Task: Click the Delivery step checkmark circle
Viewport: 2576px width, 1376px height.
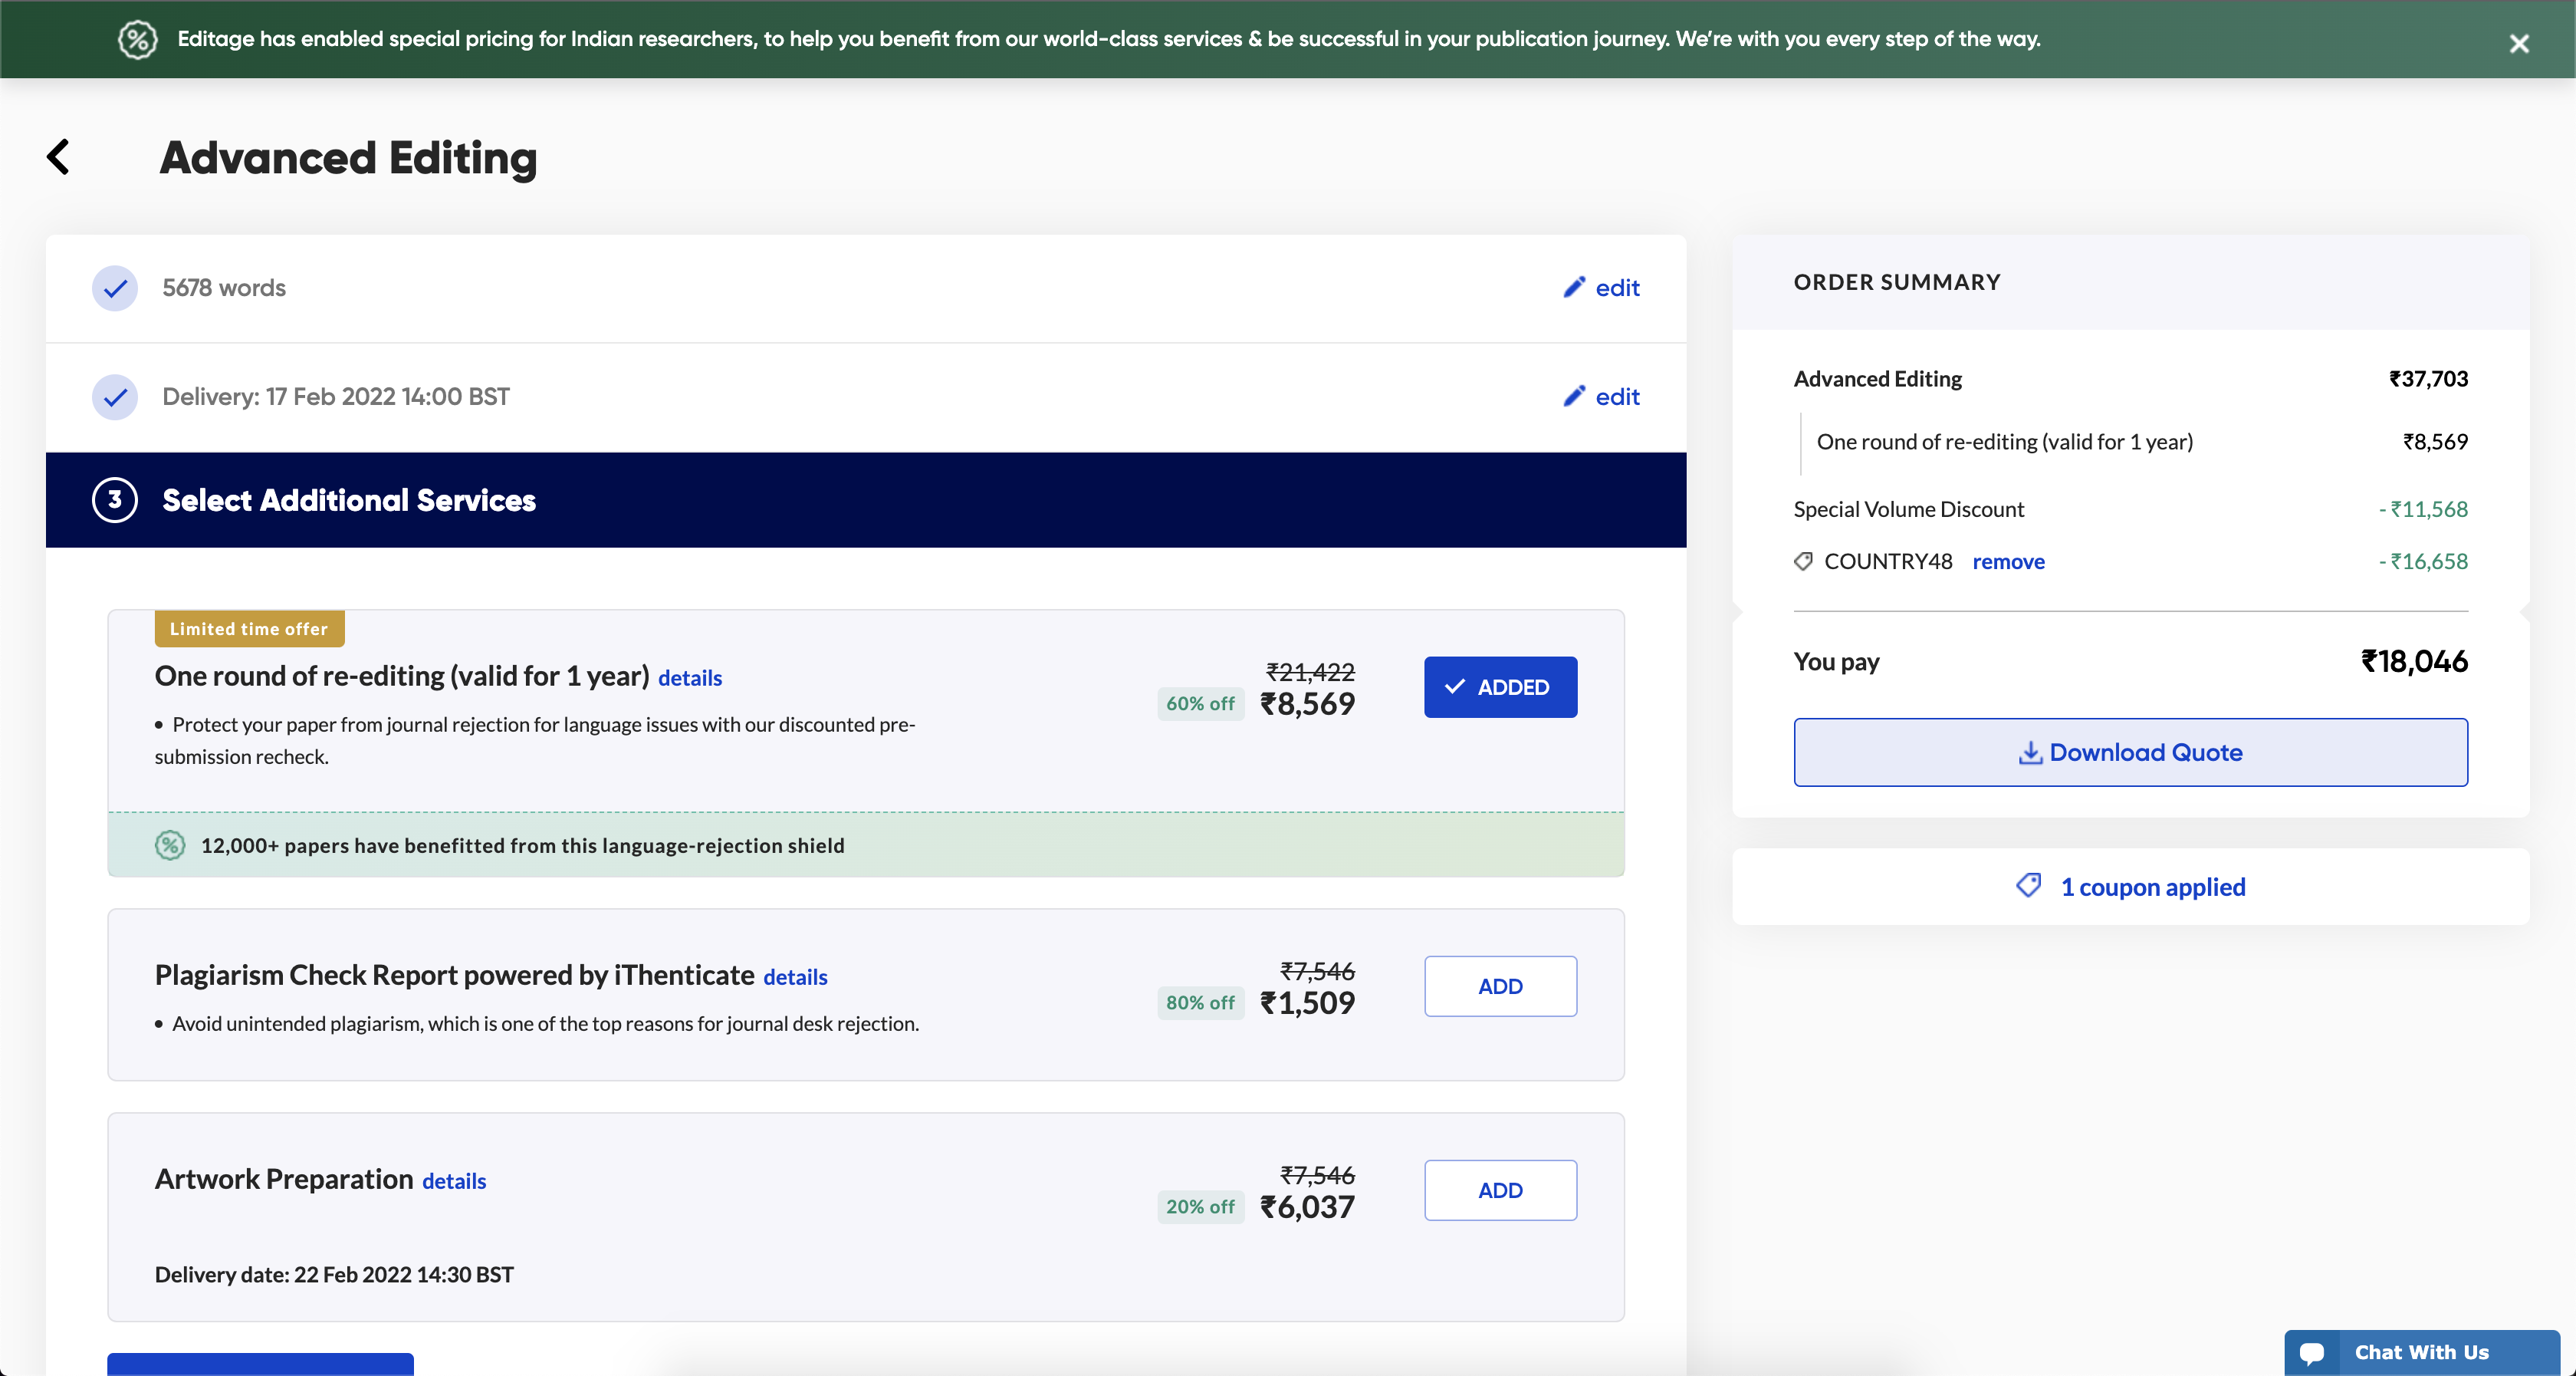Action: point(115,397)
